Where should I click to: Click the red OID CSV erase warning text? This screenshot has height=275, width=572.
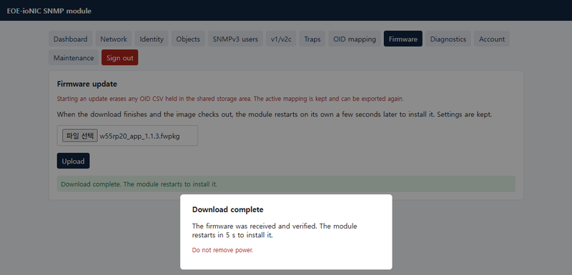click(x=230, y=99)
